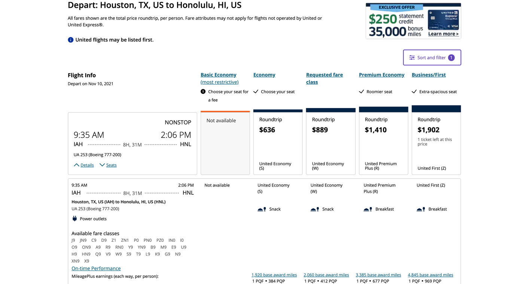
Task: Click the snack icon under United Economy (W)
Action: (x=314, y=209)
